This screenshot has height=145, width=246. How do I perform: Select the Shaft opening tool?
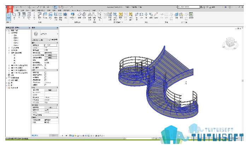141,16
